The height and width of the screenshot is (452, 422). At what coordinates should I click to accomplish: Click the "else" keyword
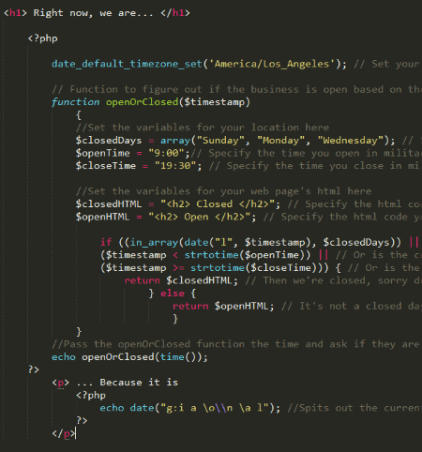[x=173, y=294]
